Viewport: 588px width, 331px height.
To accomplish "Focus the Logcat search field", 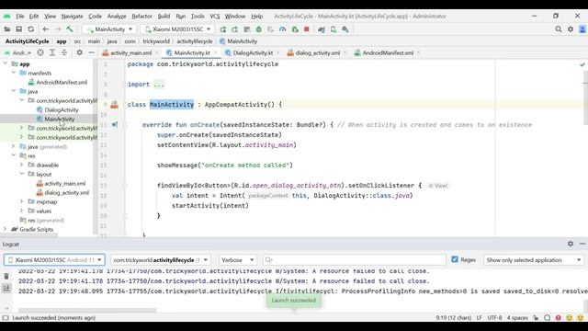I will (354, 259).
